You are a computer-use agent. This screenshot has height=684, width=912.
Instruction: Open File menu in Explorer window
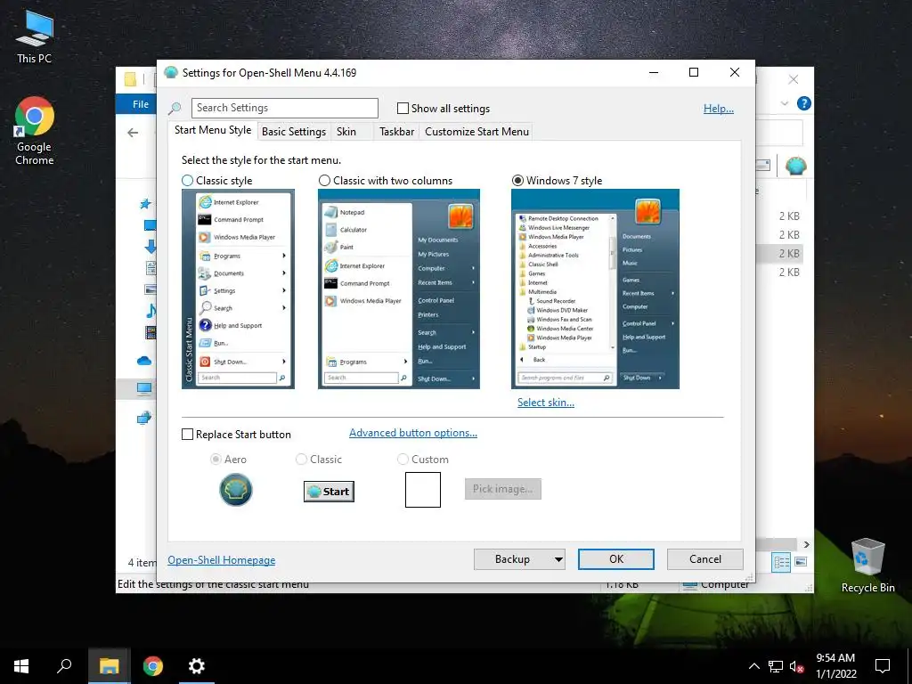tap(140, 104)
